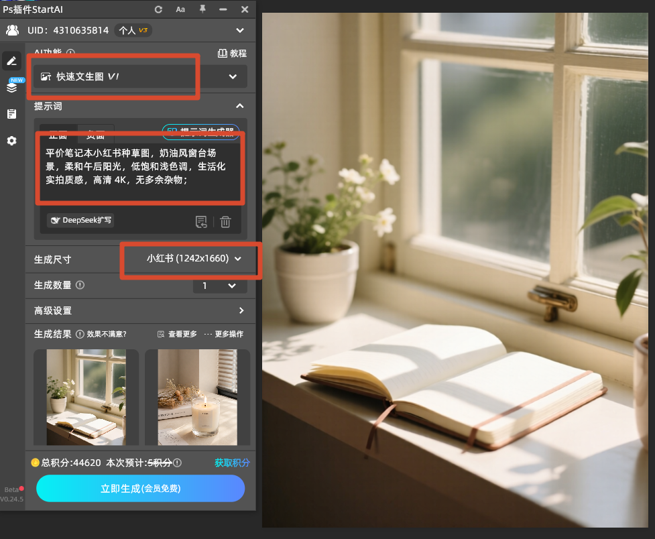Select the candle result thumbnail
The height and width of the screenshot is (539, 655).
coord(197,398)
